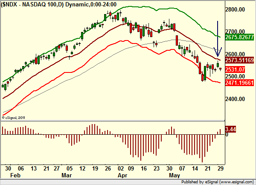Image resolution: width=256 pixels, height=185 pixels.
Task: Click the date label 30 above Feb
Action: tap(8, 168)
